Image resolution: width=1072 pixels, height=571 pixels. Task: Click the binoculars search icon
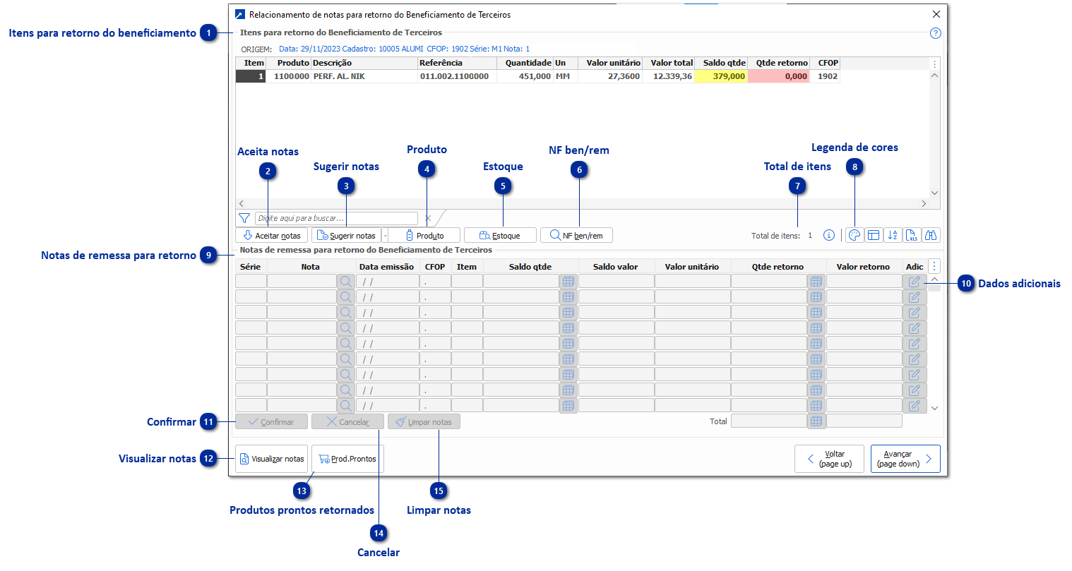click(931, 235)
